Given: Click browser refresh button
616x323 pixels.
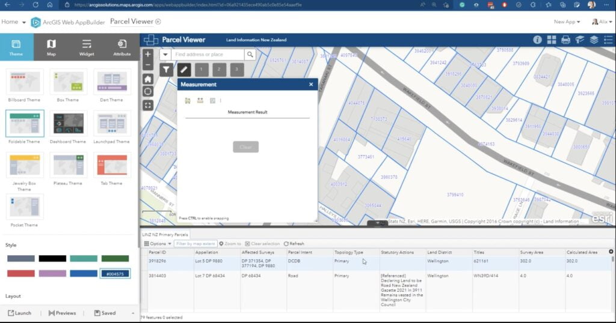Looking at the screenshot, I should (x=35, y=5).
